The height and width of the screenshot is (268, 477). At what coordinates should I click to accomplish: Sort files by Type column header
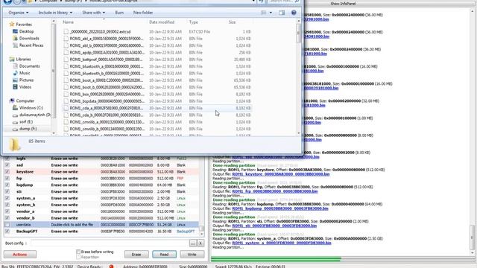[x=193, y=22]
